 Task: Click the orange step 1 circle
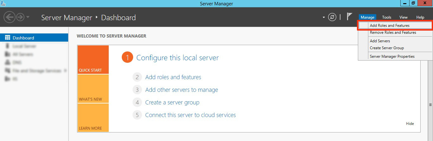(x=127, y=58)
